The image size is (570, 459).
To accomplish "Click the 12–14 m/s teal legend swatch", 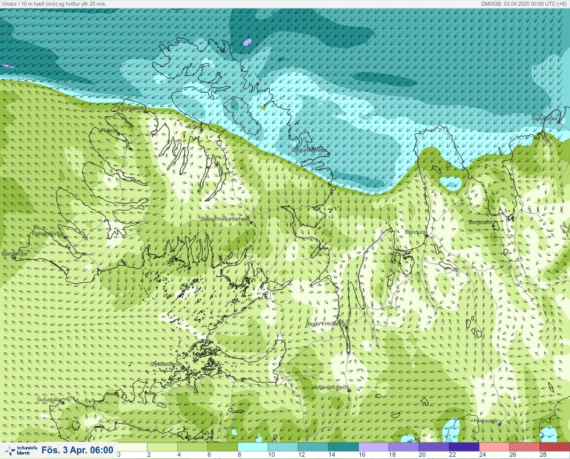I will click(313, 446).
